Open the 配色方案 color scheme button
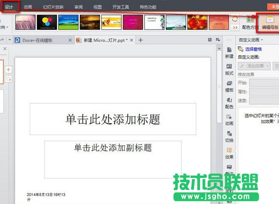This screenshot has height=204, width=279. coord(250,22)
